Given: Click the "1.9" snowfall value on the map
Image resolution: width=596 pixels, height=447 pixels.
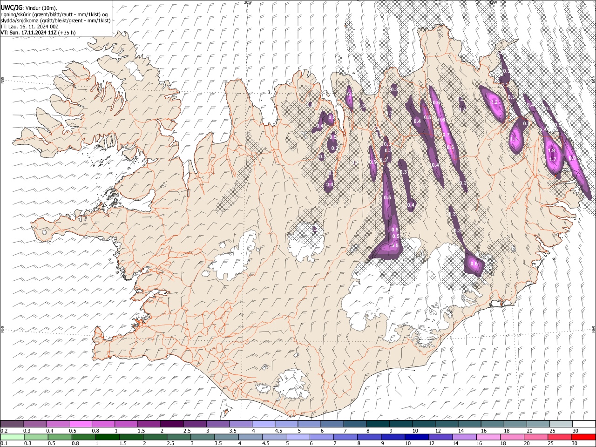Looking at the screenshot, I should pos(552,151).
